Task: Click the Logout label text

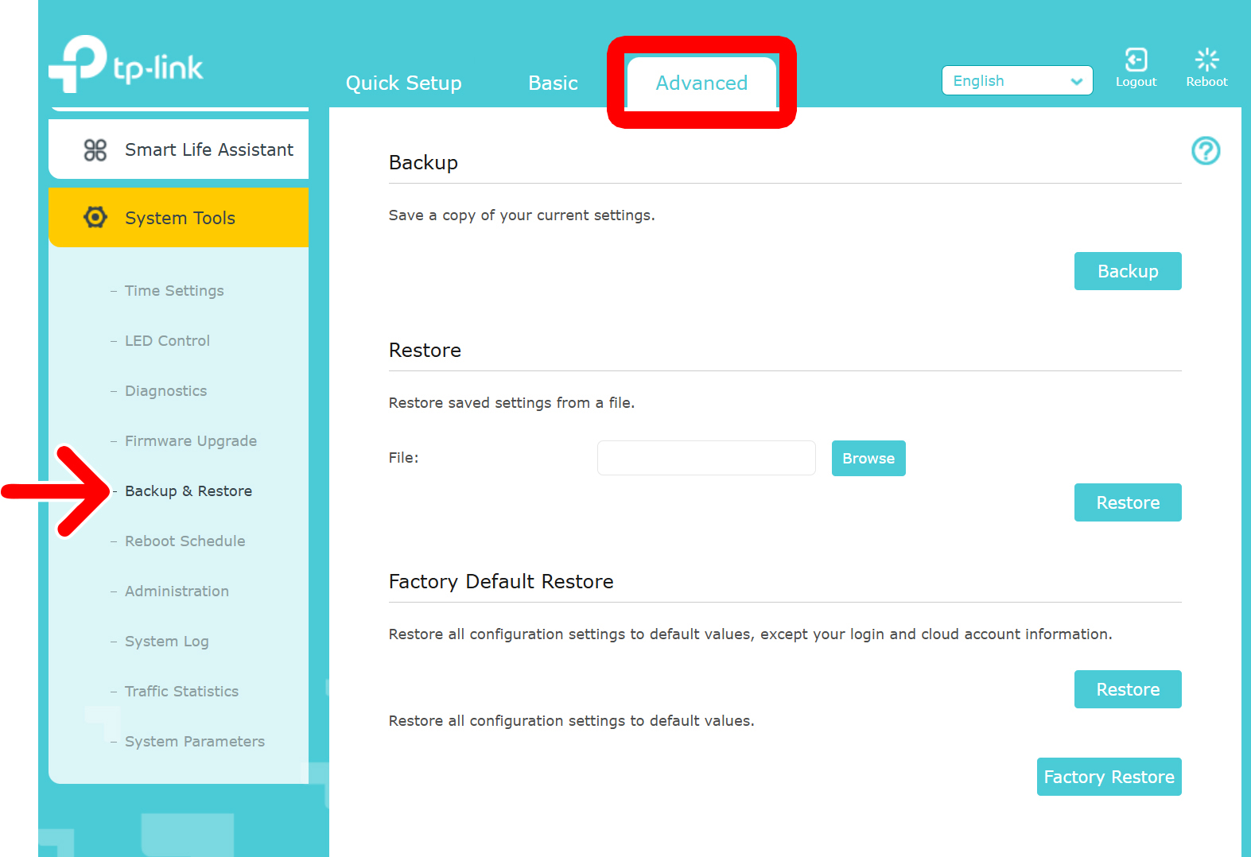Action: [x=1136, y=82]
